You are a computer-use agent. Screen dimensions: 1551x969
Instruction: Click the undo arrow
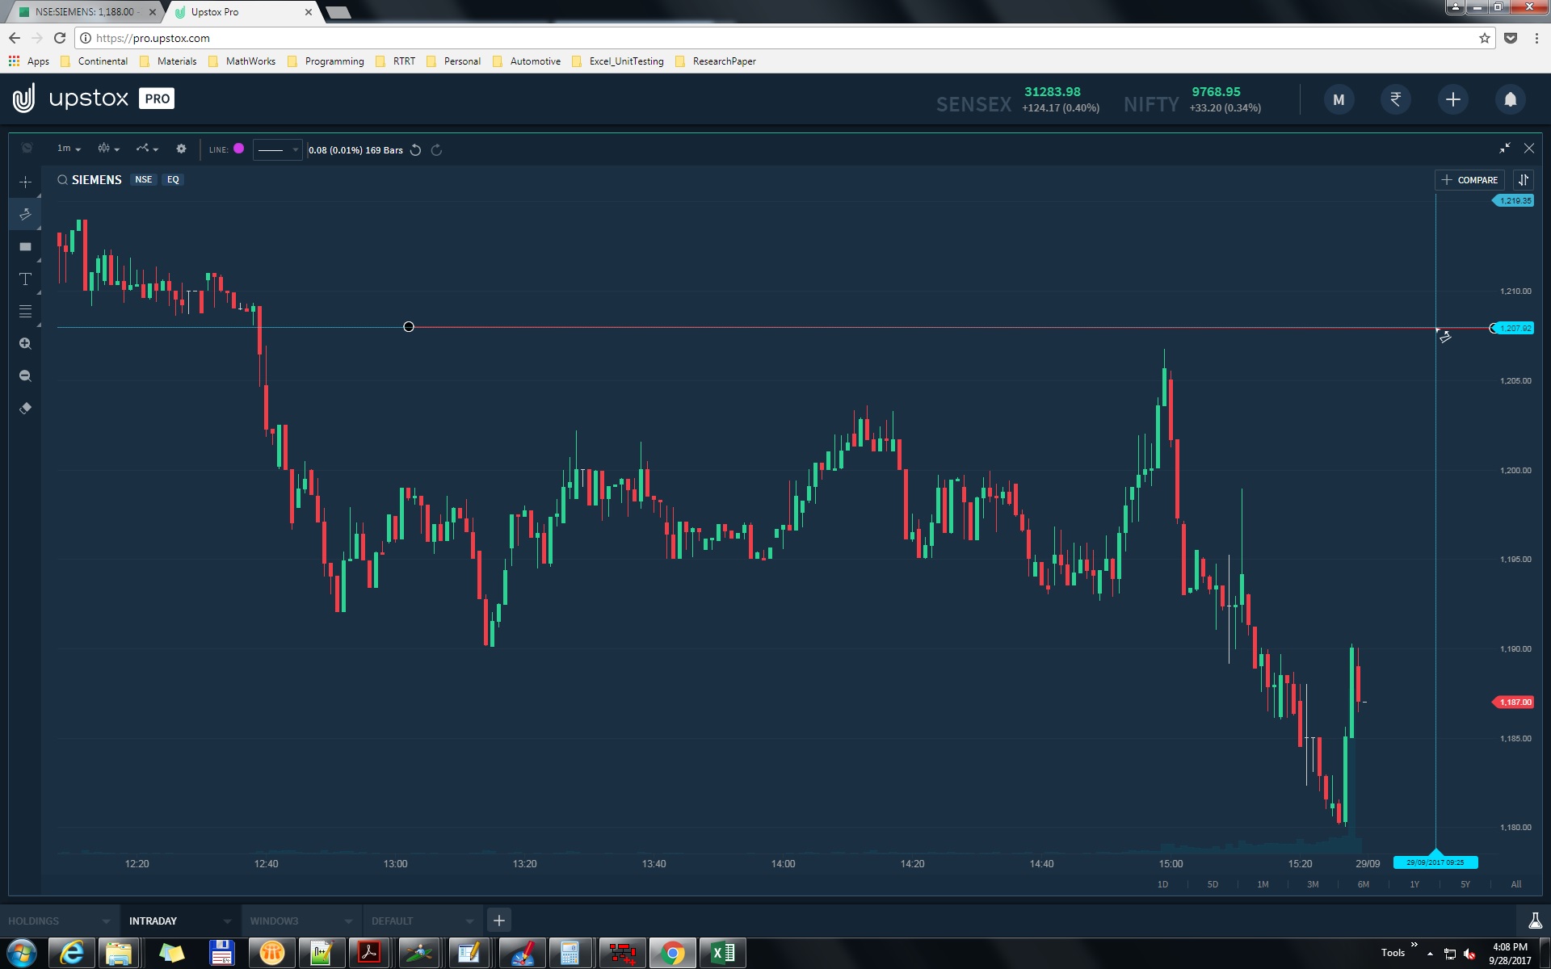pos(415,149)
